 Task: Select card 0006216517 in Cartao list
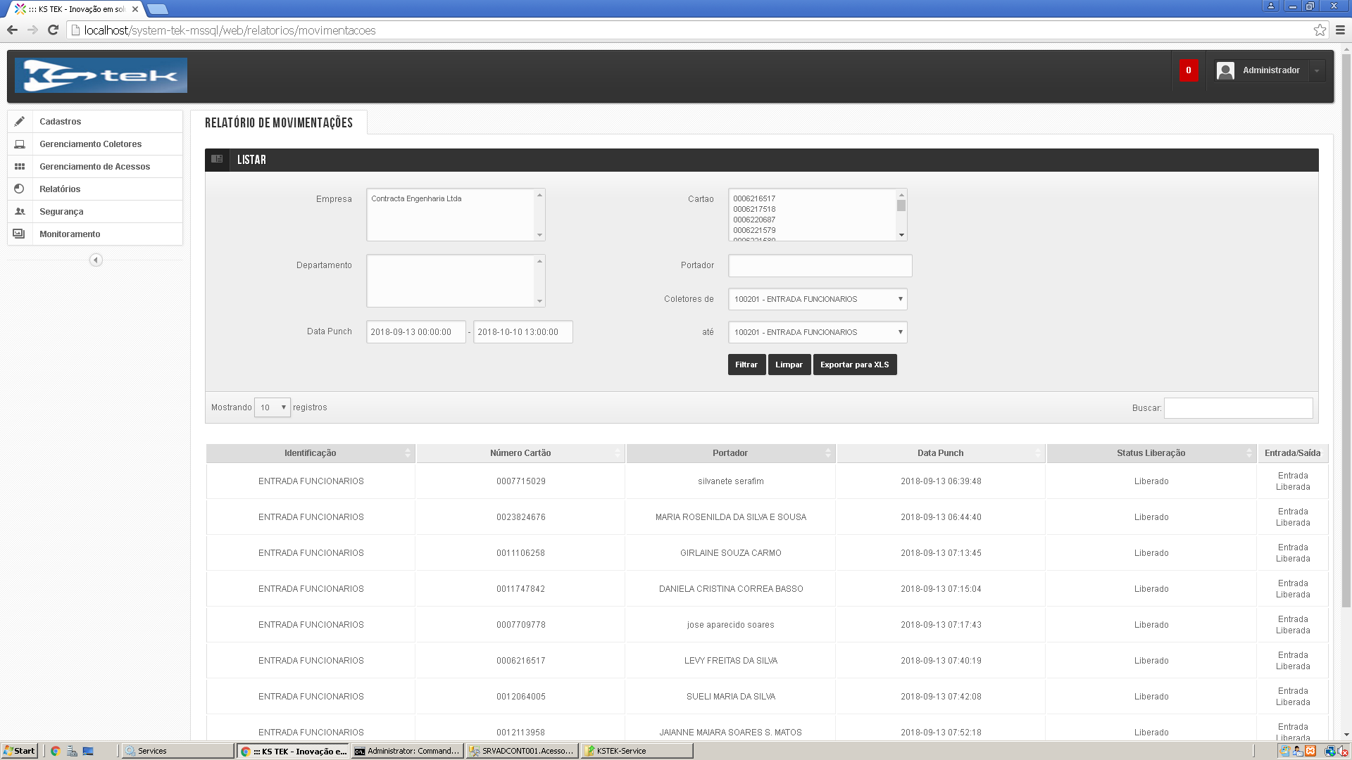[x=754, y=198]
